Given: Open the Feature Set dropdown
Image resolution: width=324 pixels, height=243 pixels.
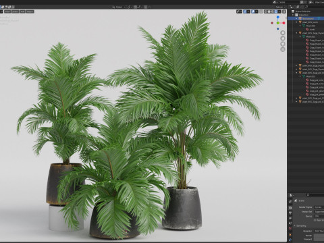Looking at the screenshot, I should (319, 212).
